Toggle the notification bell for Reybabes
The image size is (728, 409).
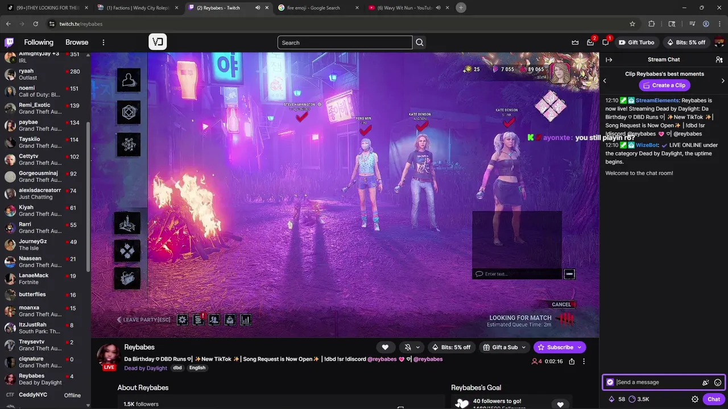pos(408,347)
